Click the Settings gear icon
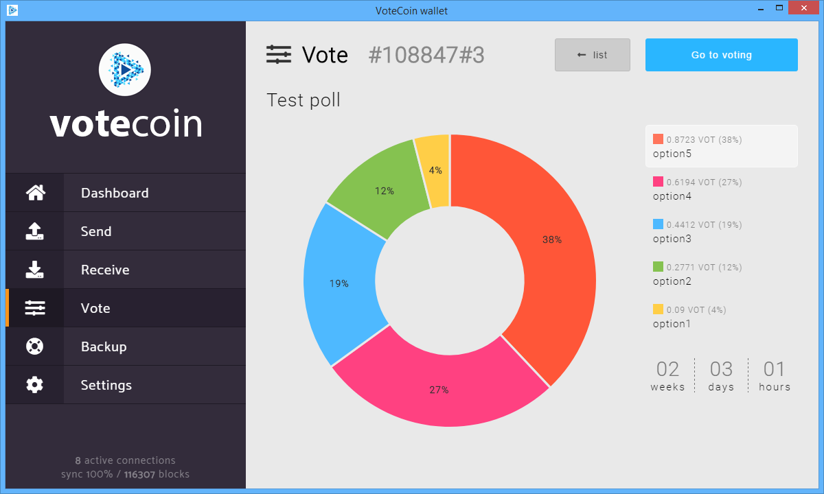824x494 pixels. pyautogui.click(x=35, y=385)
